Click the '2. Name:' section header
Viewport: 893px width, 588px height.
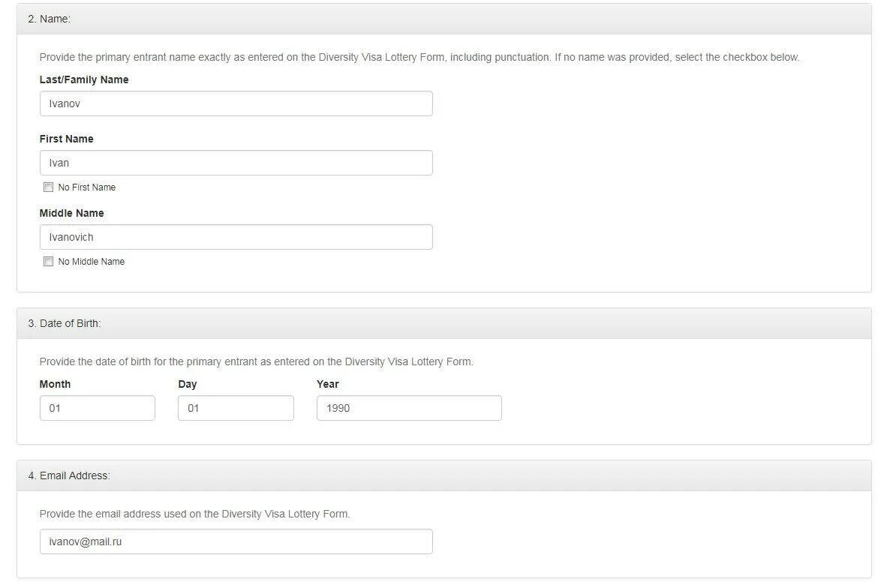[444, 19]
